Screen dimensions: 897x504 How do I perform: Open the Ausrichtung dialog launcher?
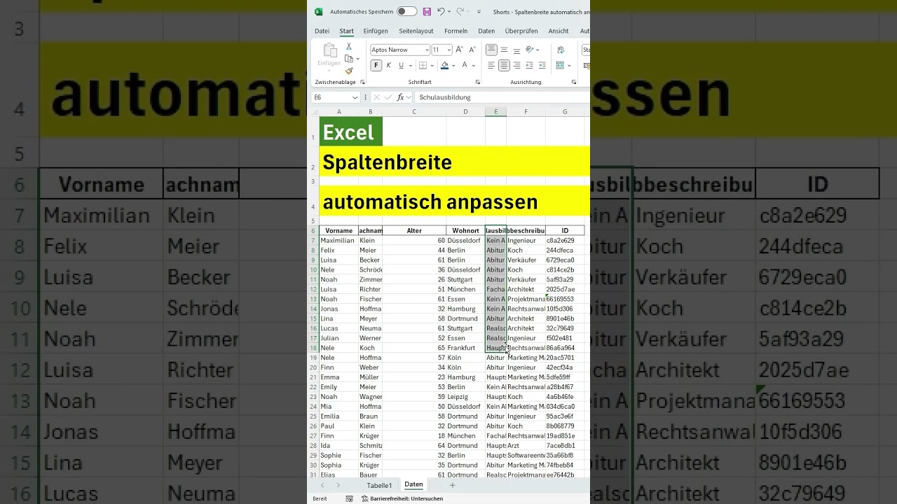click(x=574, y=82)
